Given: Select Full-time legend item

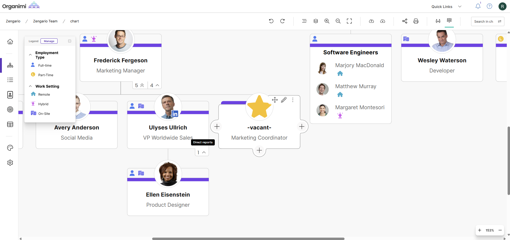Looking at the screenshot, I should (42, 65).
